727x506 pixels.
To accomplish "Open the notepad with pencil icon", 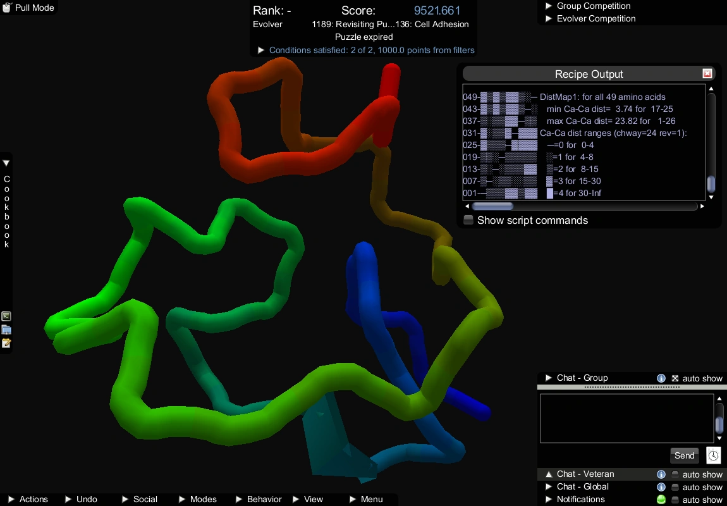I will click(6, 343).
